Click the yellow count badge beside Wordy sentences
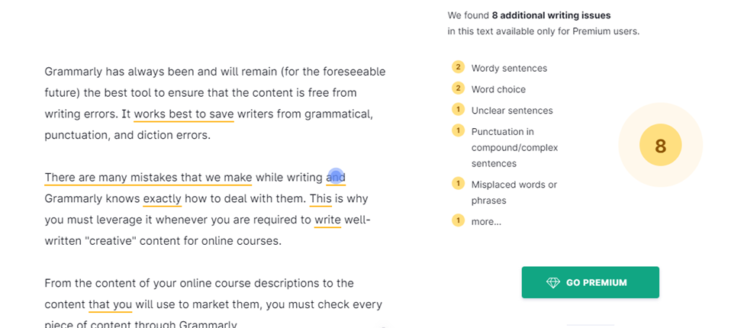 coord(458,67)
